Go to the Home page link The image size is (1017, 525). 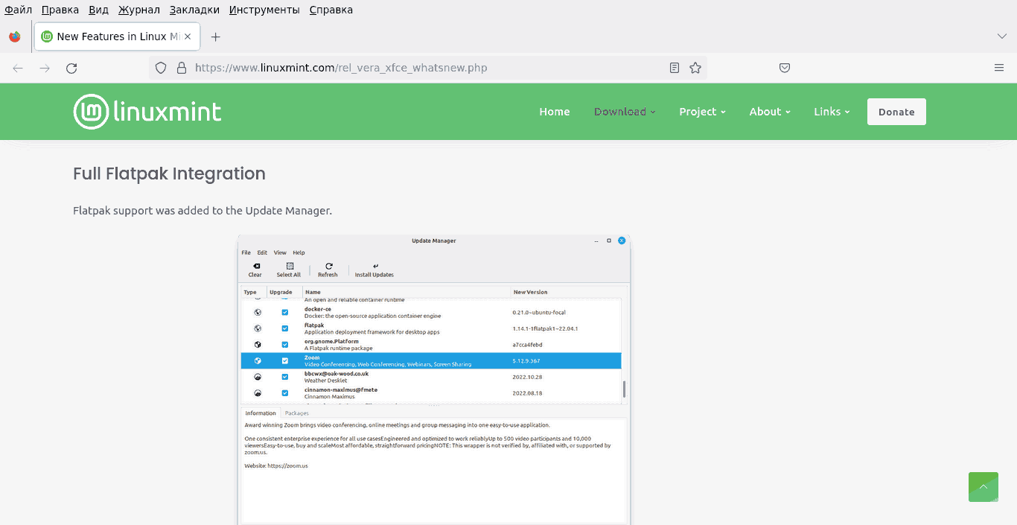tap(555, 112)
